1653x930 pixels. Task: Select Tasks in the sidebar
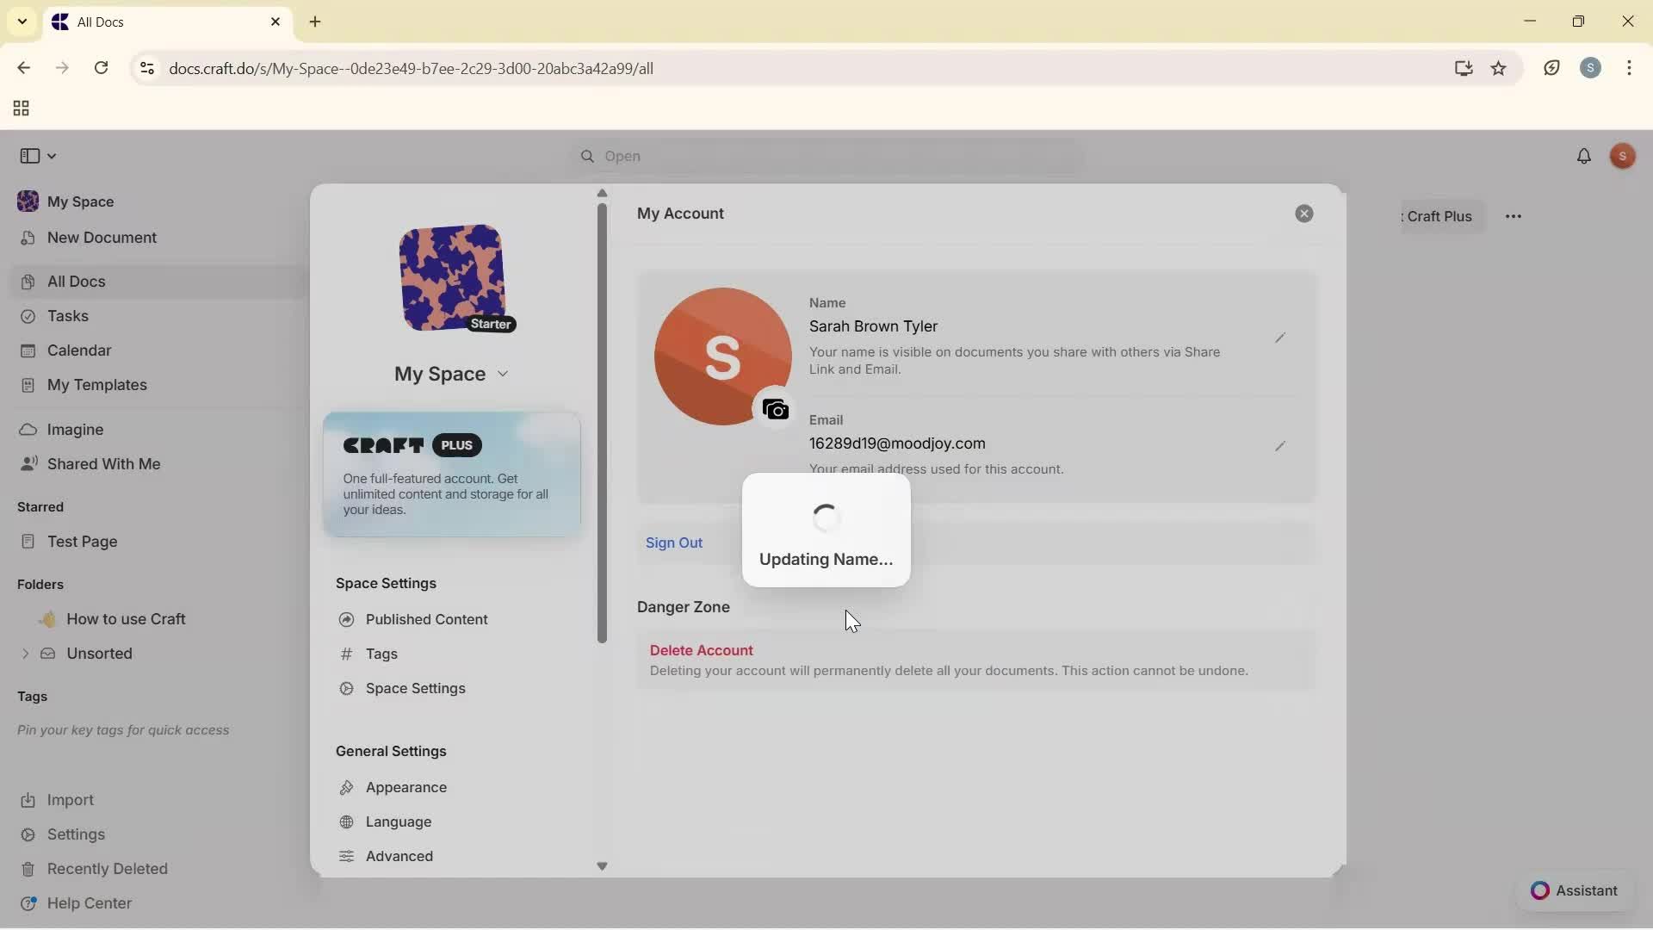coord(66,316)
